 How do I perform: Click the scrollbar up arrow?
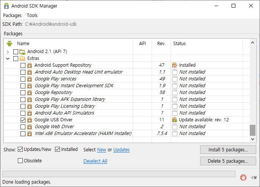(x=252, y=42)
